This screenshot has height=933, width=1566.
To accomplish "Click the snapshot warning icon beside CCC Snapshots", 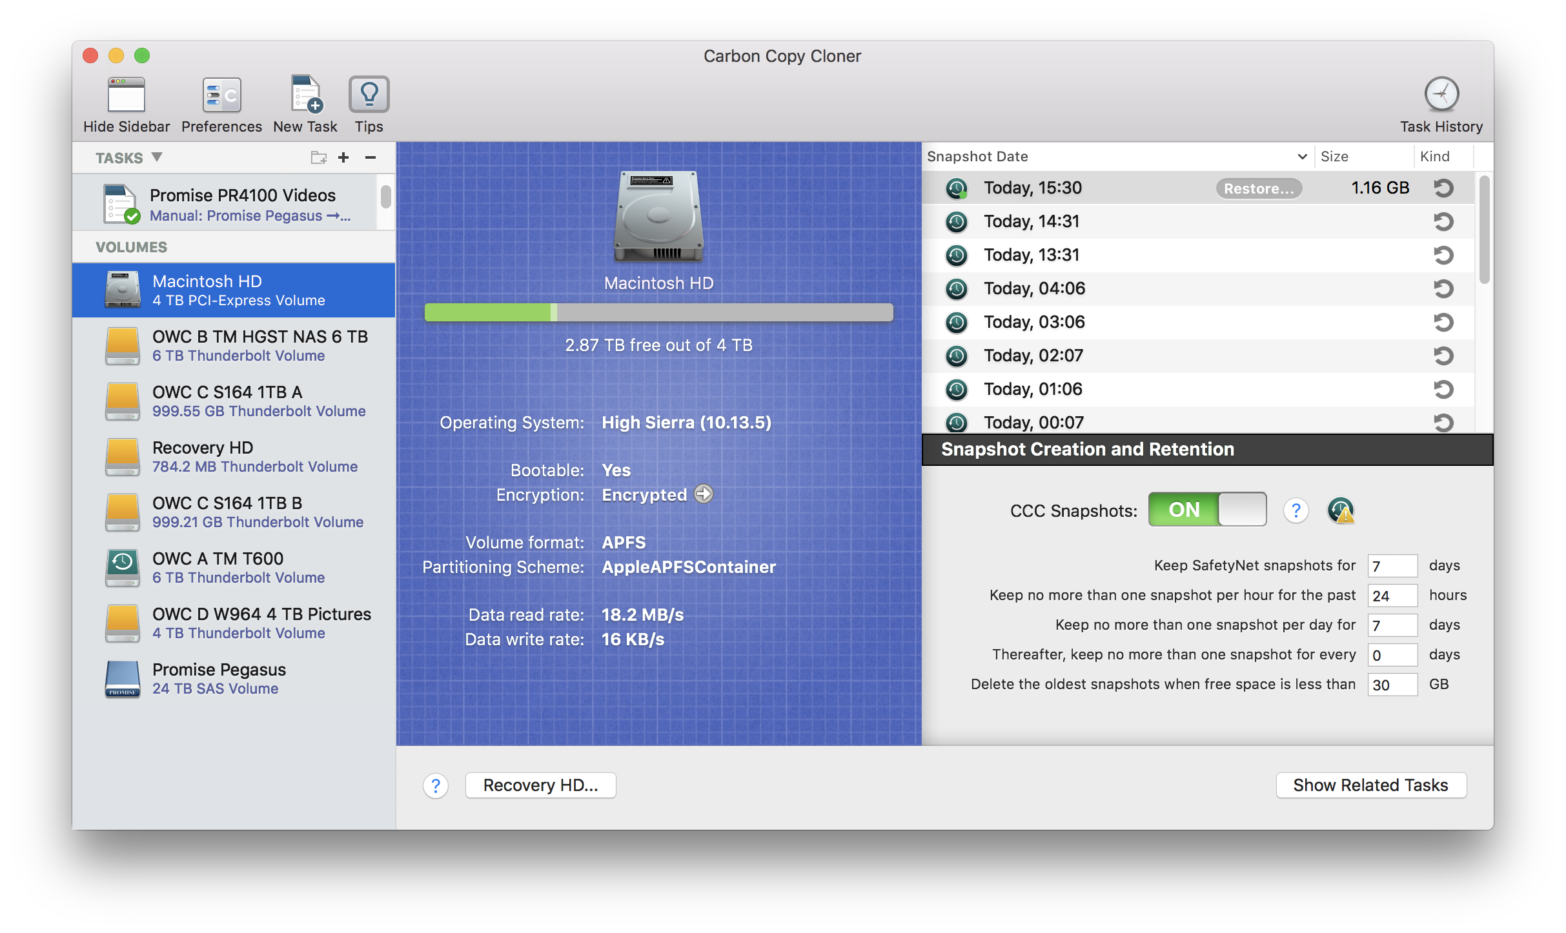I will pos(1341,511).
